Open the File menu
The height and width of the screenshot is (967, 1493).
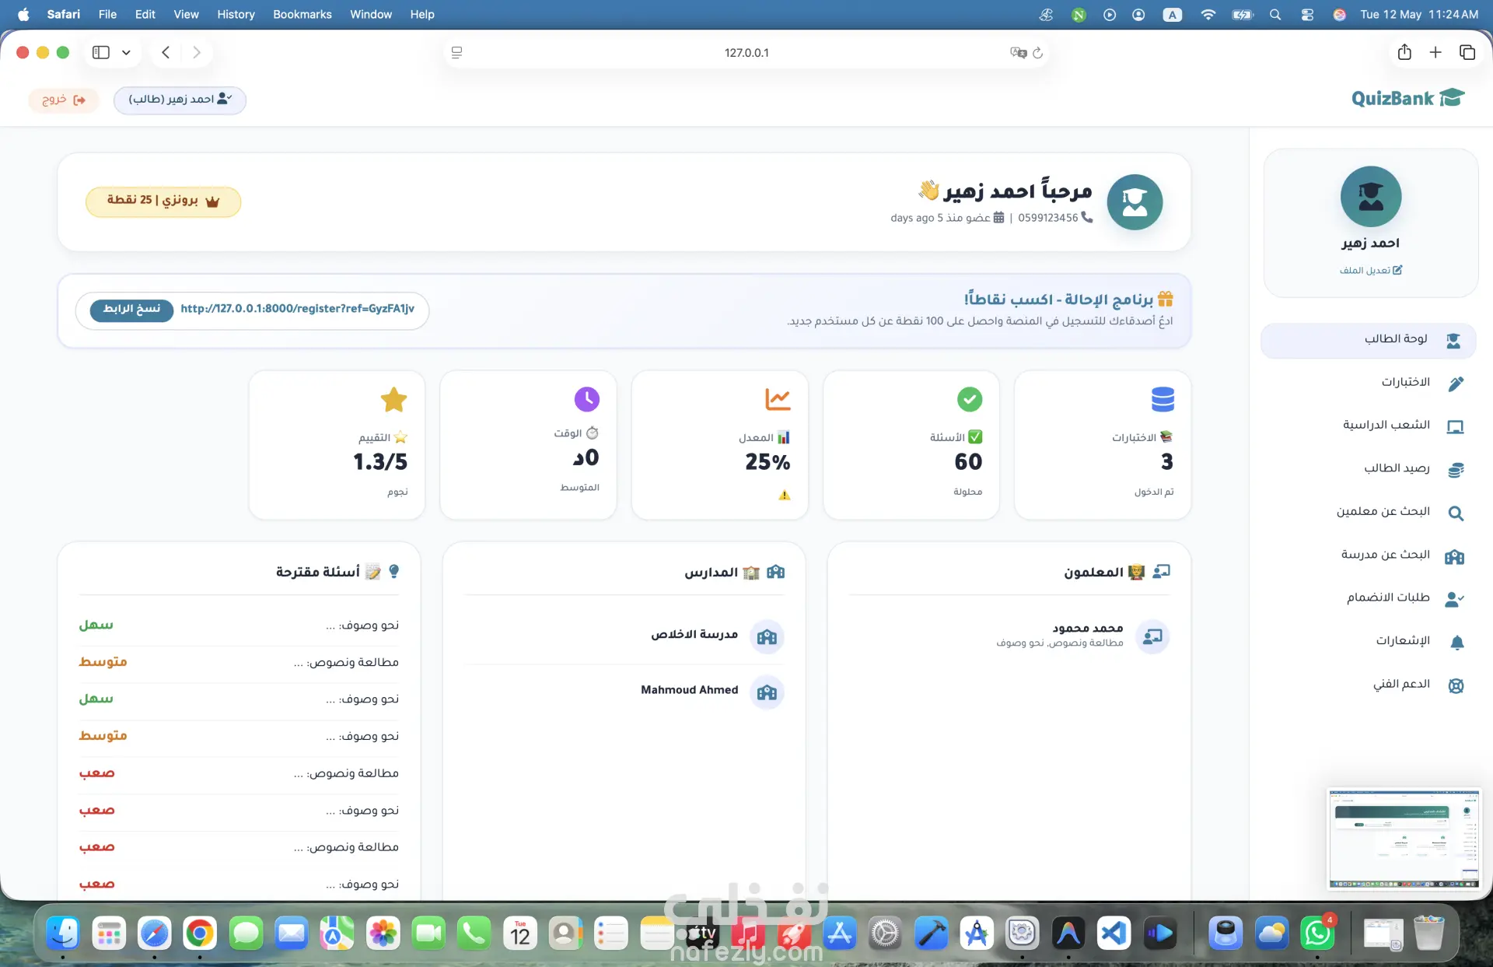(x=107, y=14)
